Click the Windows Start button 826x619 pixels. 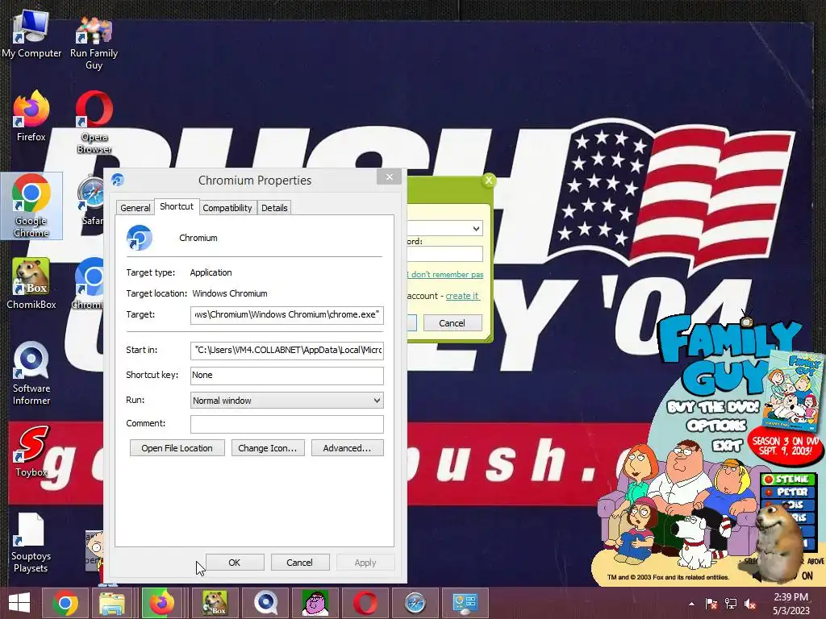coord(19,603)
